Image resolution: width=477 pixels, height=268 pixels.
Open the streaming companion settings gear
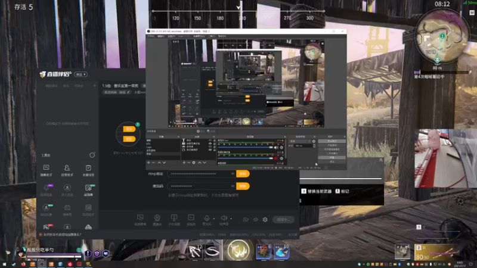[x=265, y=219]
